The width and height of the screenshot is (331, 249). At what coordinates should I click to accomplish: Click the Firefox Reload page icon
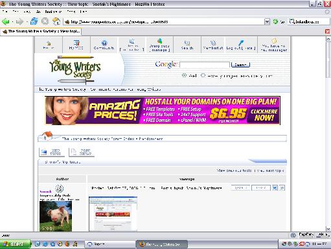click(x=34, y=21)
